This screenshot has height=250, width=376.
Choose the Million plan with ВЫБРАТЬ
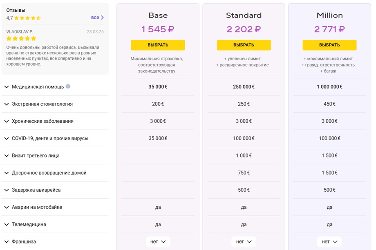329,45
